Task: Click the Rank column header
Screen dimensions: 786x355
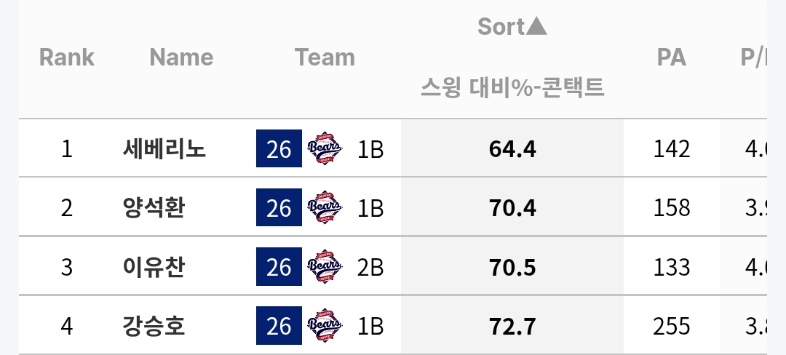Action: [x=67, y=57]
